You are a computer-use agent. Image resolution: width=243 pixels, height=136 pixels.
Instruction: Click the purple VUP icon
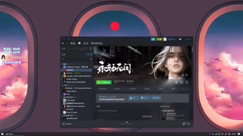tap(64, 94)
